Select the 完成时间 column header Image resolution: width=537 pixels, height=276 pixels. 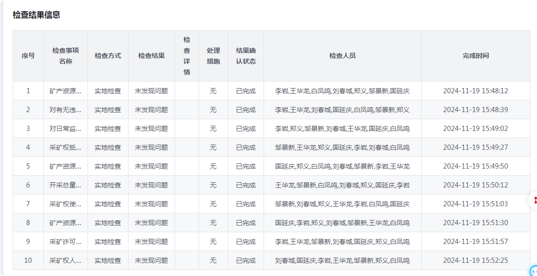pos(475,56)
